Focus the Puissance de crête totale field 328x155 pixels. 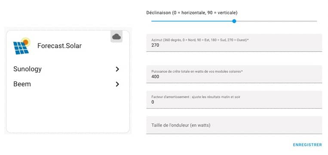coord(234,74)
